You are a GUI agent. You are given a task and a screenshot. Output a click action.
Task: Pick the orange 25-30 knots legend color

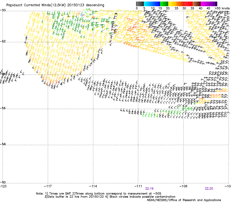(x=180, y=4)
